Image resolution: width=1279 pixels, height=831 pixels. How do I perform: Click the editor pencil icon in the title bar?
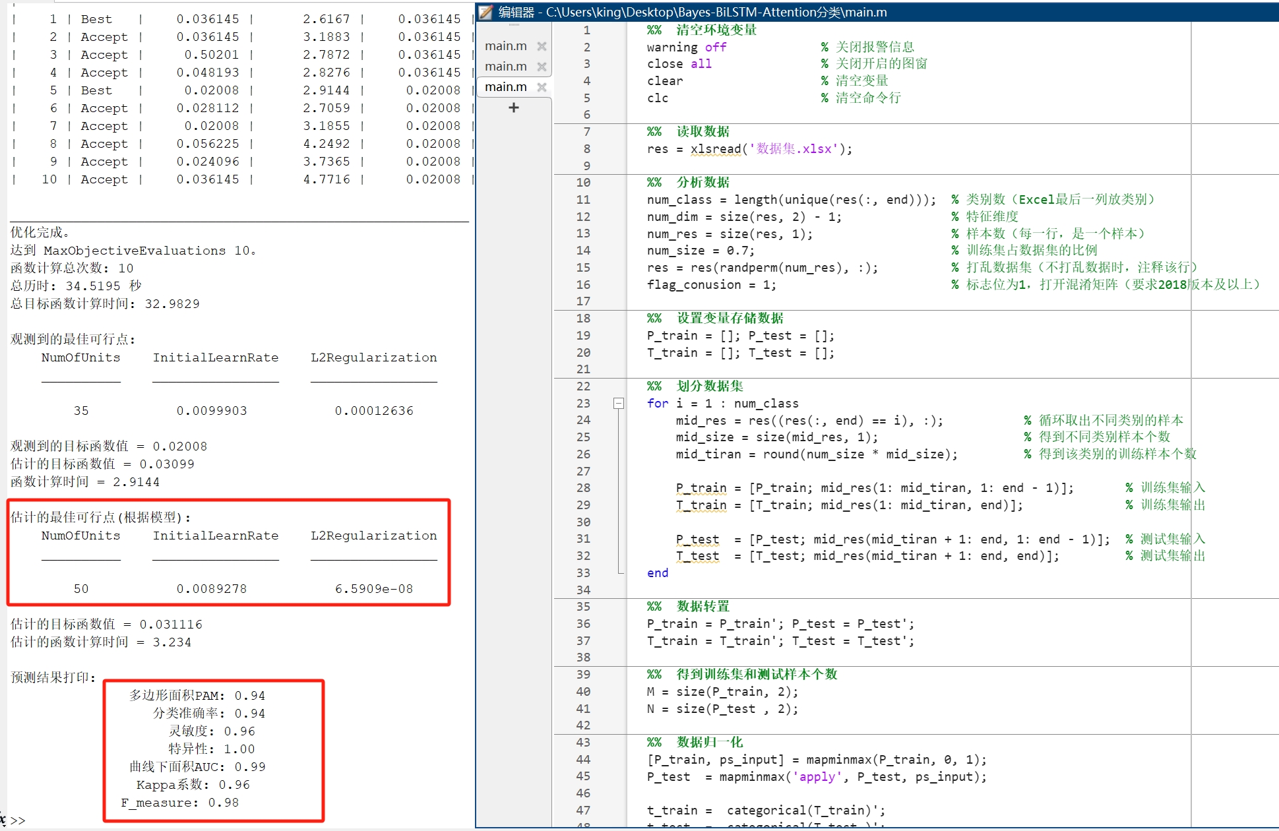tap(486, 12)
